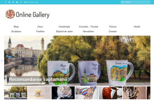Open the Twitter social icon
The image size is (154, 103).
tap(9, 2)
